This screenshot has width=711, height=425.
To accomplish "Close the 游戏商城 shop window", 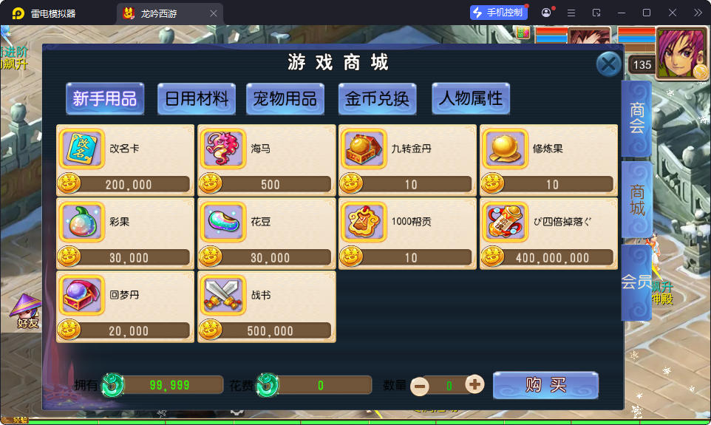I will pos(608,64).
